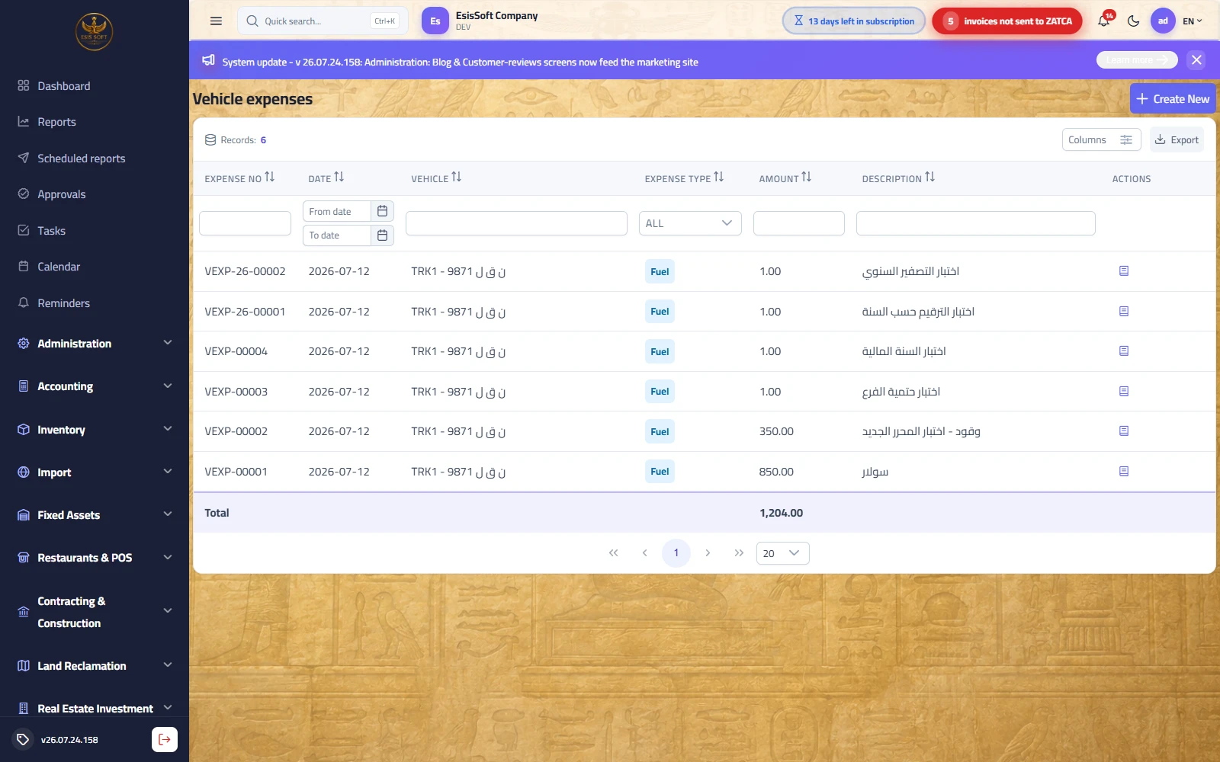Click the Expense No filter input
Screen dimensions: 1220x762
pos(245,223)
